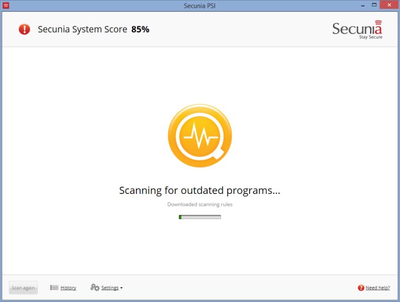The width and height of the screenshot is (400, 302).
Task: Click the Scanning for outdated programs text
Action: 200,190
